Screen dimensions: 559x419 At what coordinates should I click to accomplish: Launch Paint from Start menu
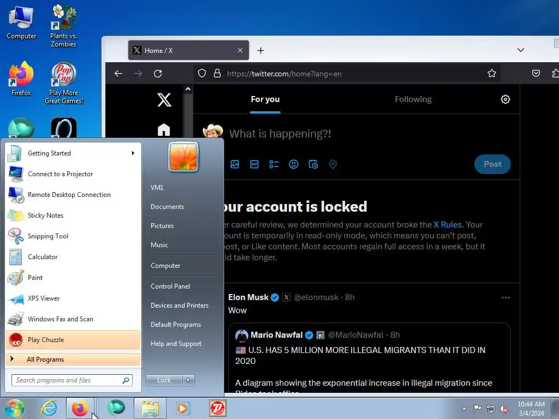pos(73,277)
